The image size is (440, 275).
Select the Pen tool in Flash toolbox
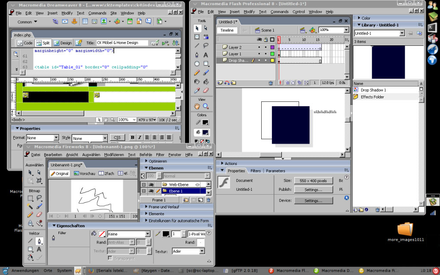197,55
